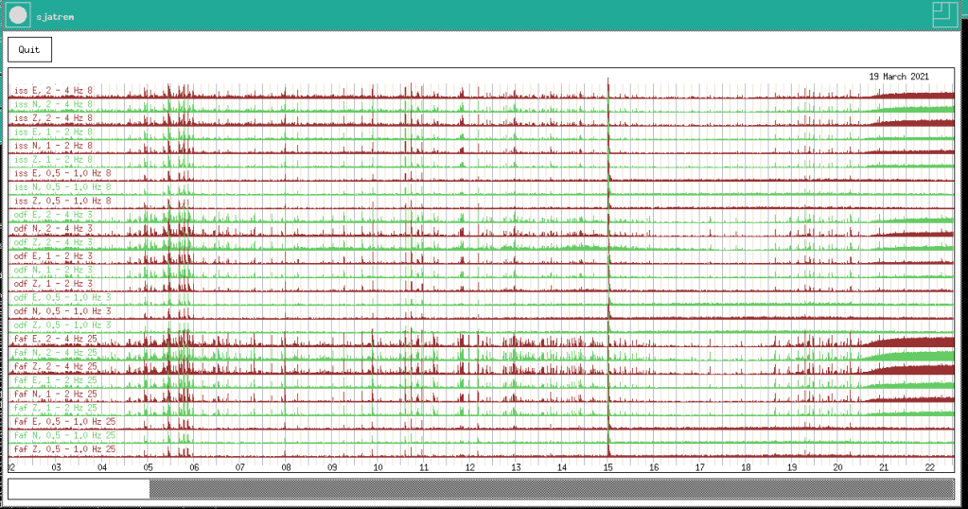
Task: Select the "faf E, 0.5 - 1.0 Hz 25" trace label
Action: pyautogui.click(x=65, y=421)
